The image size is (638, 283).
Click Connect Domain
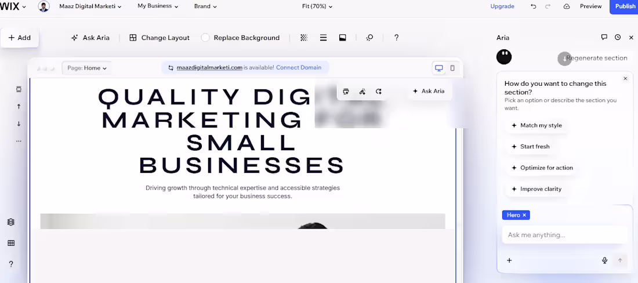tap(299, 68)
